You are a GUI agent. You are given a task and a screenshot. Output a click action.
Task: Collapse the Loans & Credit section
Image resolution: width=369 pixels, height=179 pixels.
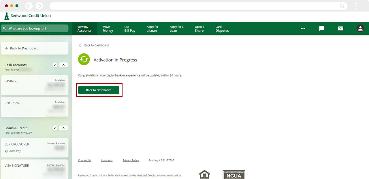point(63,128)
